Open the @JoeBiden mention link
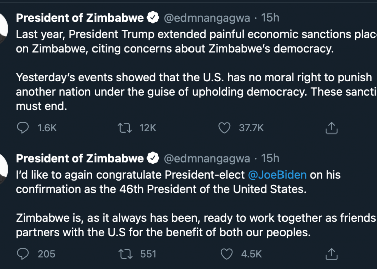377x269 pixels. pyautogui.click(x=277, y=175)
